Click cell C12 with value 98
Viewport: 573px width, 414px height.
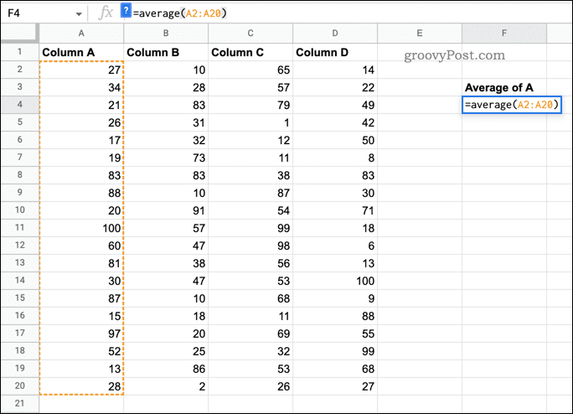(250, 246)
